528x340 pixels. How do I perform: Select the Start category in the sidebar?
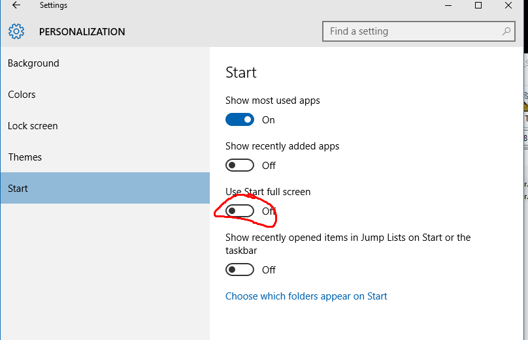pos(105,188)
